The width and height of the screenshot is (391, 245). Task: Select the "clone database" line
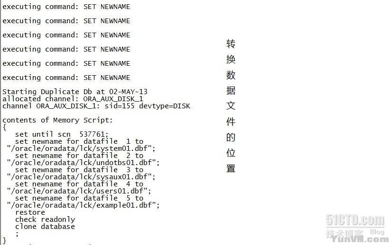[45, 227]
